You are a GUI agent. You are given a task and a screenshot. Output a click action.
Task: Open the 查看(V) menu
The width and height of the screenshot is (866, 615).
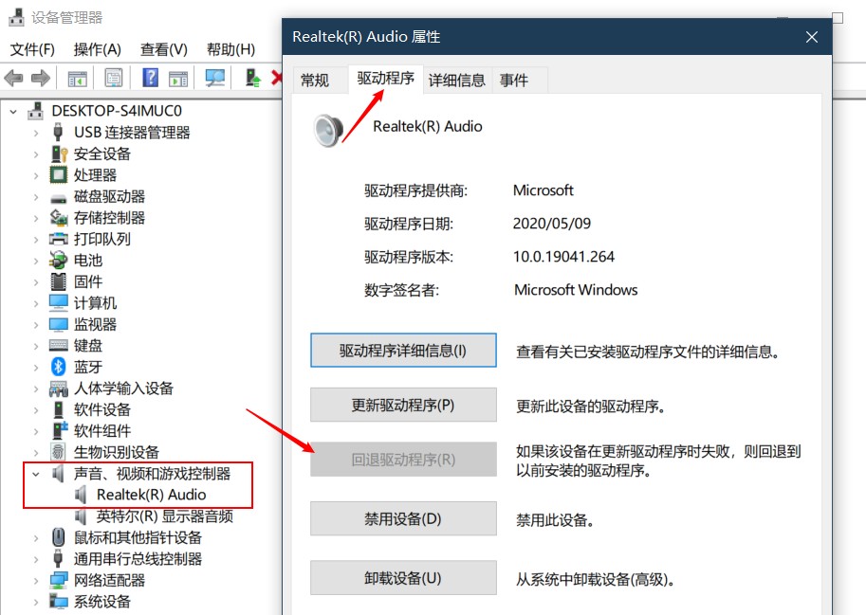(x=163, y=49)
